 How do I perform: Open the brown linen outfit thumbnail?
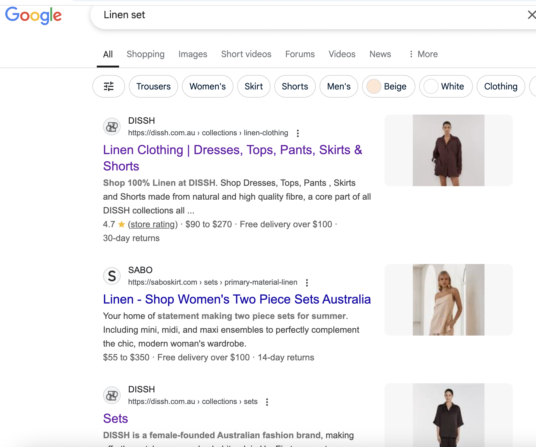tap(449, 150)
